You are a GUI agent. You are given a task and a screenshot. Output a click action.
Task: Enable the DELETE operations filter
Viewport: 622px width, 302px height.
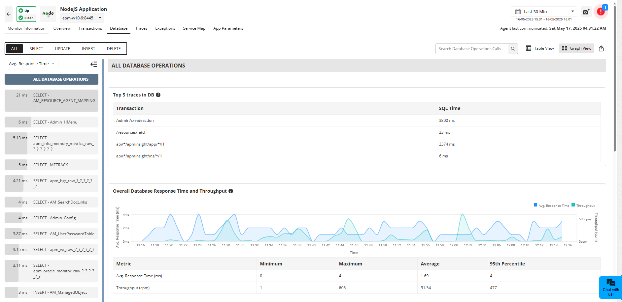click(x=113, y=48)
